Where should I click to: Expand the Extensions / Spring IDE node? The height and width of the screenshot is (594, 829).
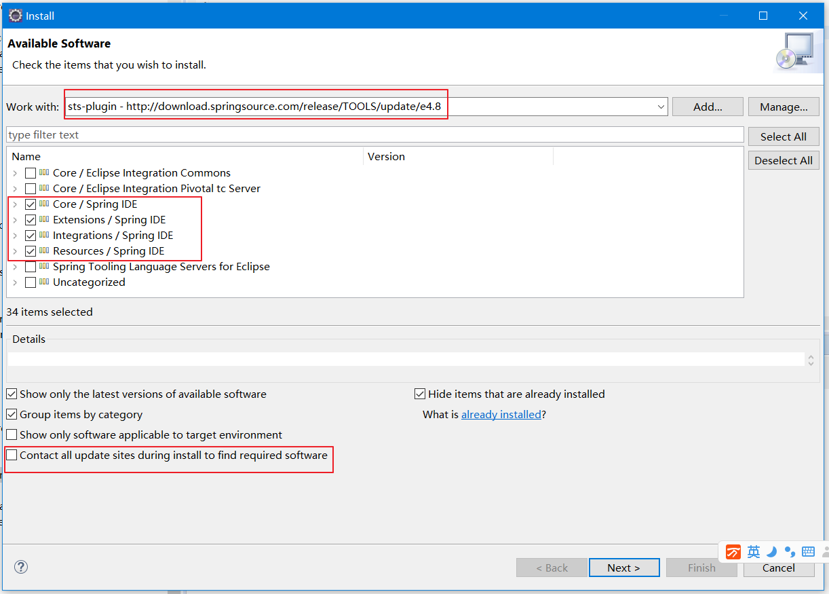point(15,220)
